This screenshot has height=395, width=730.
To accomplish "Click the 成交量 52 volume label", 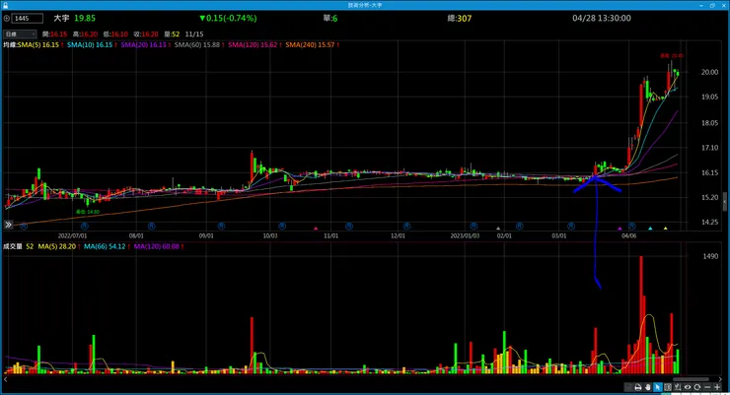I will (x=18, y=246).
